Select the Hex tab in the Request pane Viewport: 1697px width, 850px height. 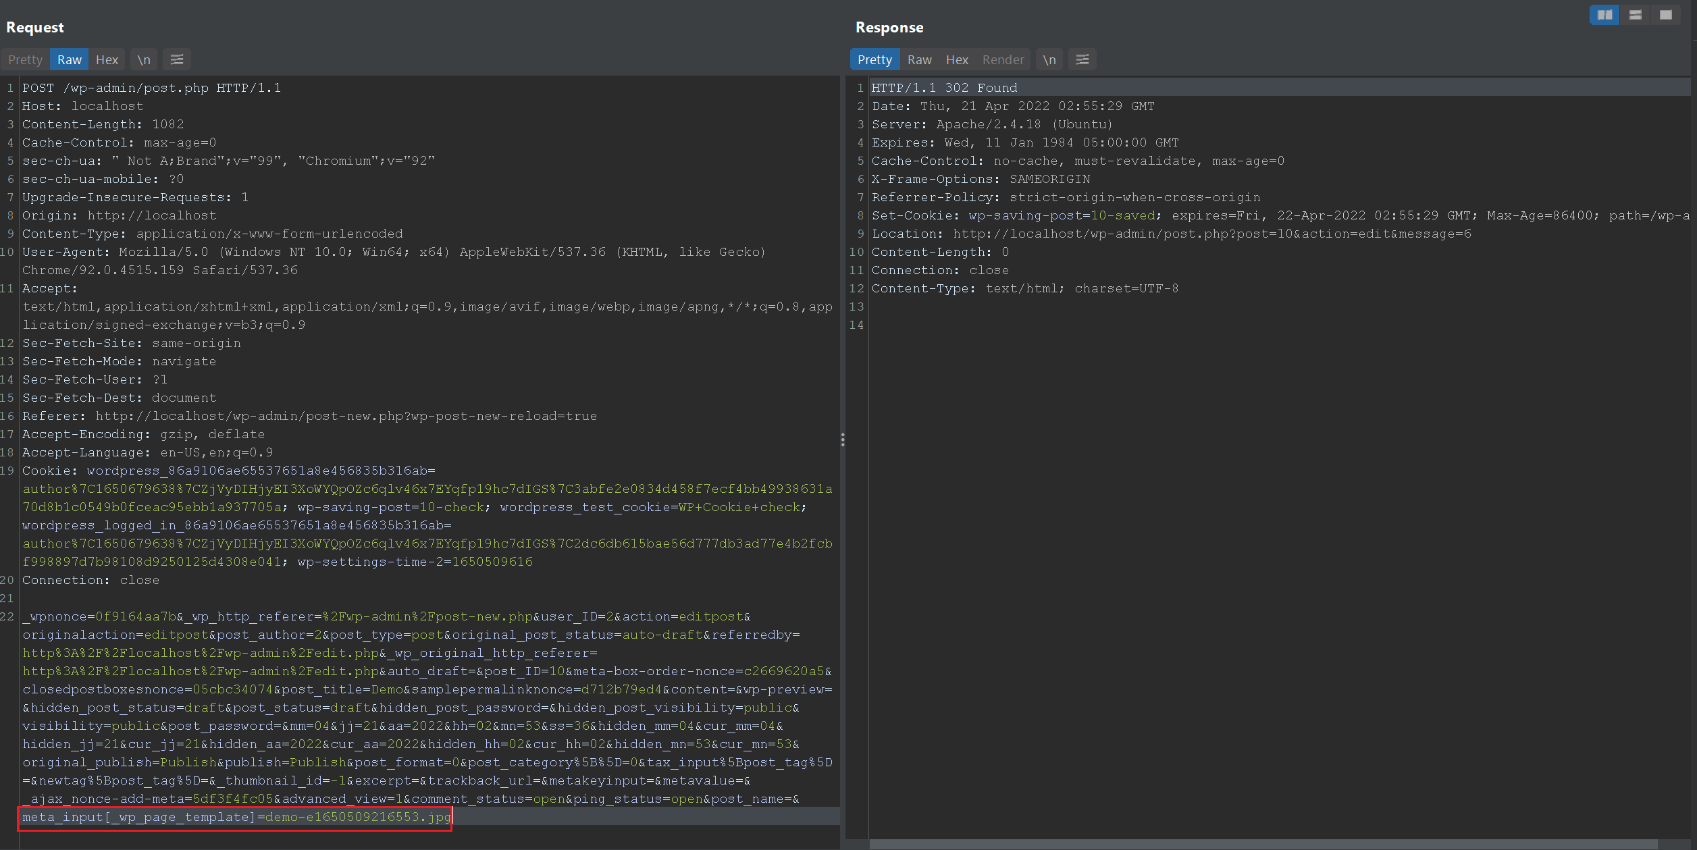tap(107, 59)
